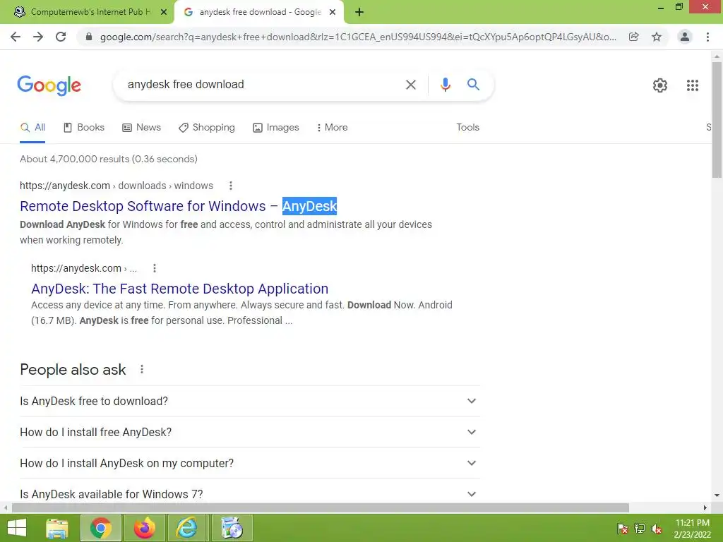Go back with the browser back arrow
Screen dimensions: 723x542
(16, 37)
